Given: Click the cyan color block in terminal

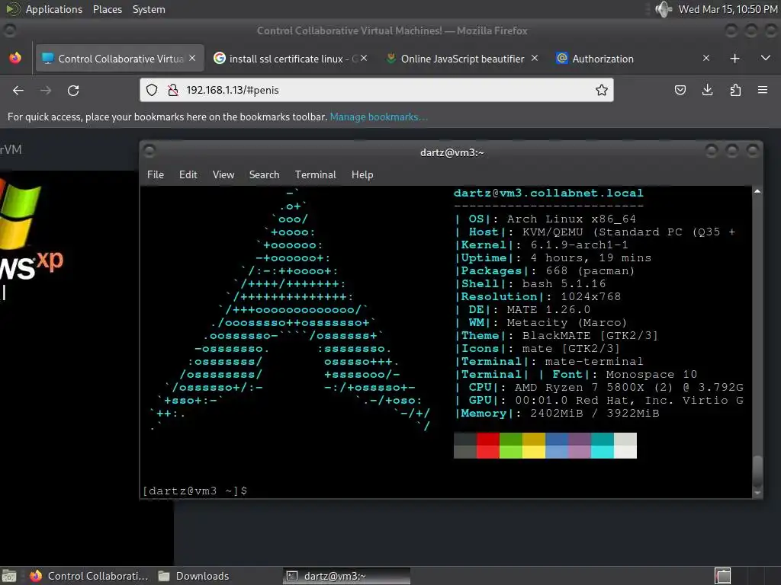Looking at the screenshot, I should coord(603,452).
